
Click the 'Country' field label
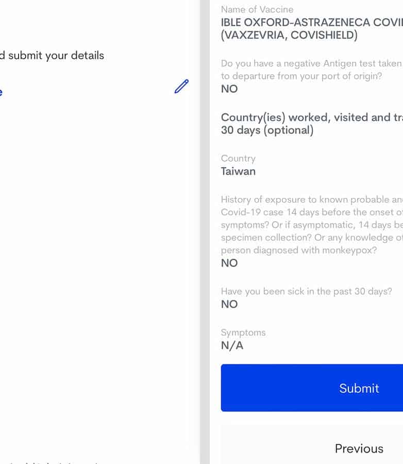click(238, 158)
